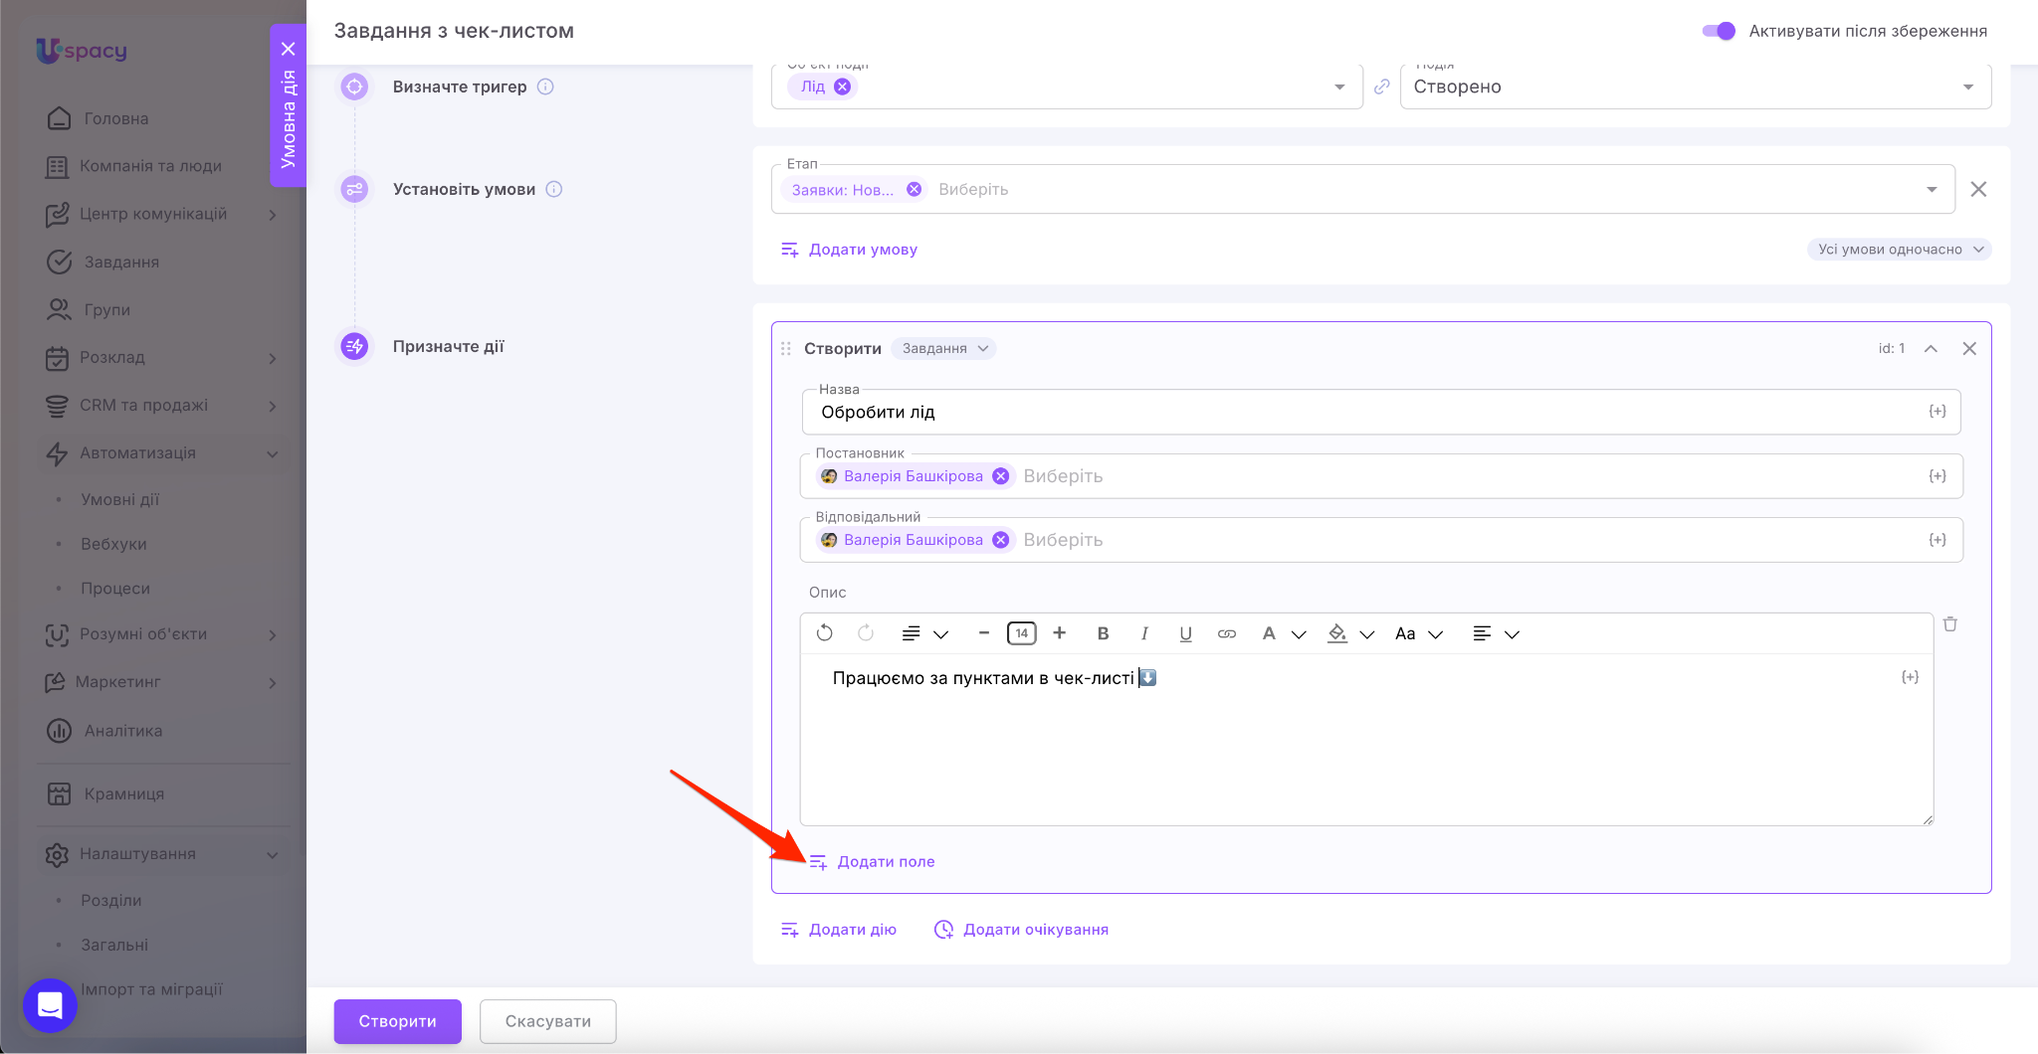
Task: Insert a link via toolbar icon
Action: tap(1227, 633)
